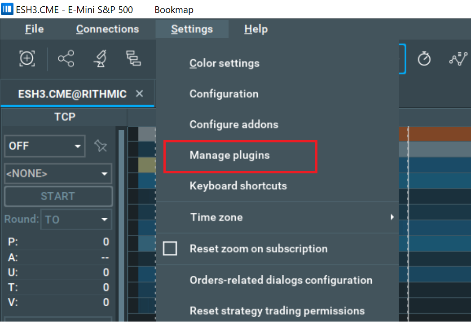Click the START button
The width and height of the screenshot is (471, 322).
tap(58, 196)
